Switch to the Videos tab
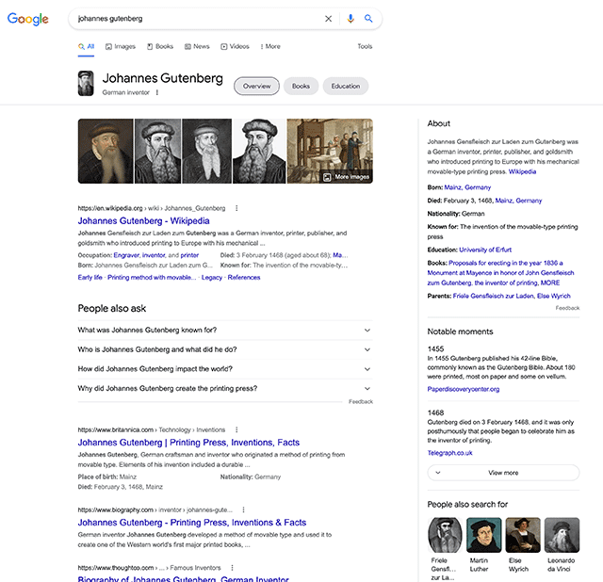 click(x=236, y=46)
